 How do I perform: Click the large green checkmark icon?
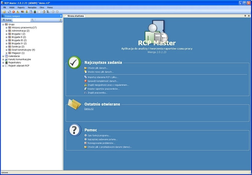pos(74,62)
